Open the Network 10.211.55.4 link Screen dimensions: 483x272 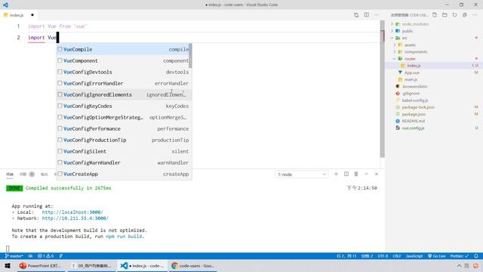[x=75, y=218]
